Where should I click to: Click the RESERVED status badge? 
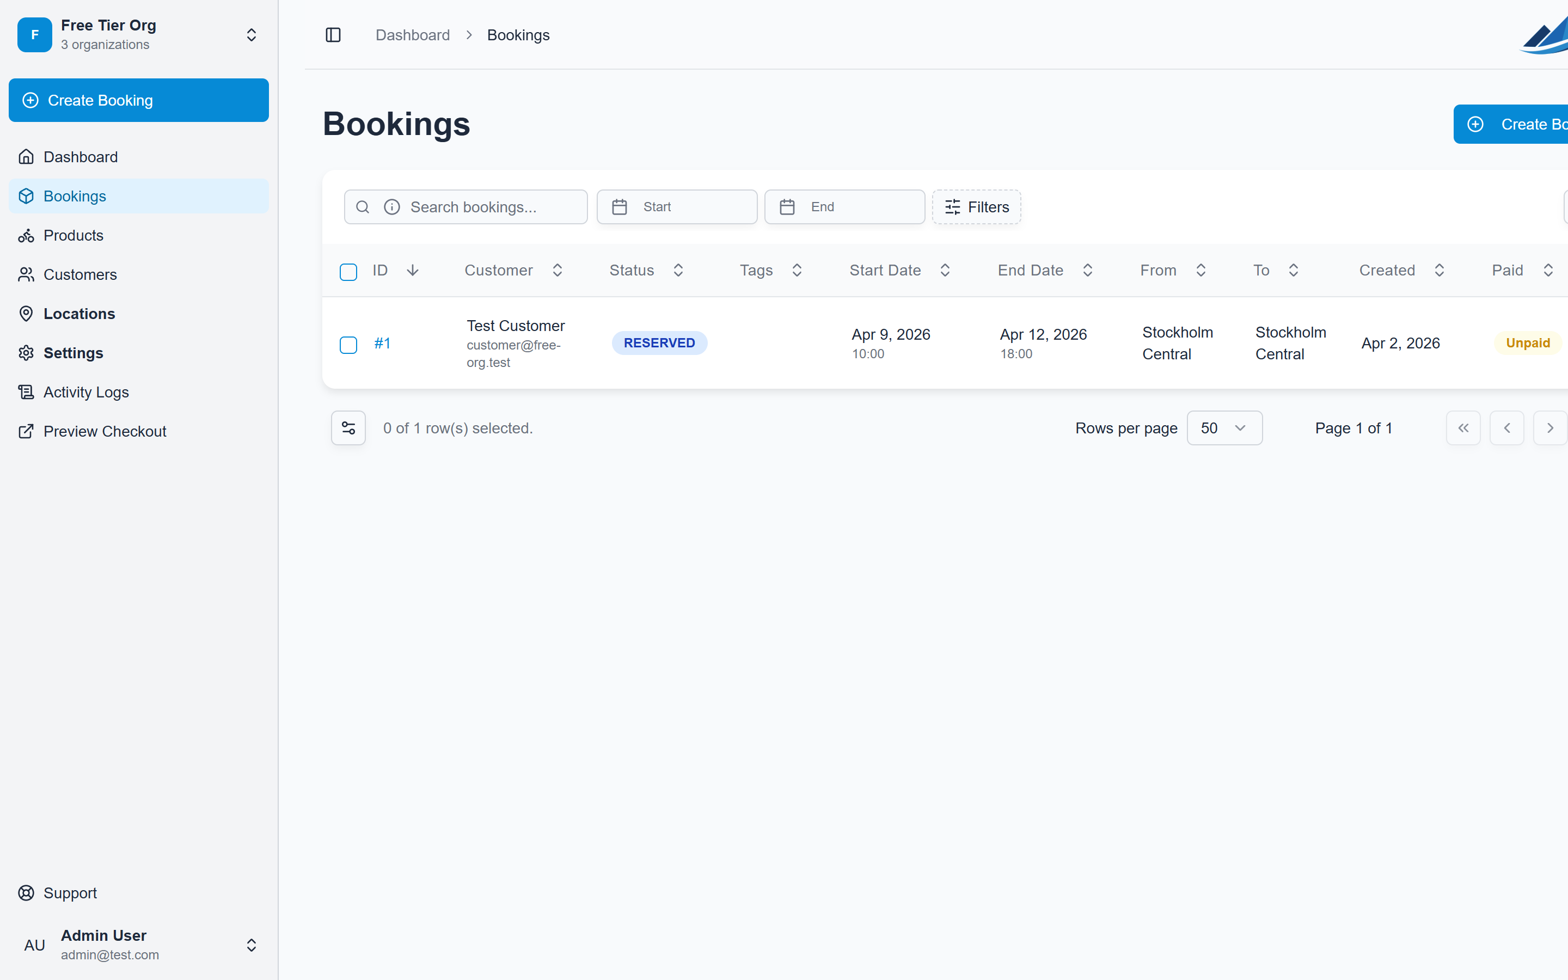660,343
